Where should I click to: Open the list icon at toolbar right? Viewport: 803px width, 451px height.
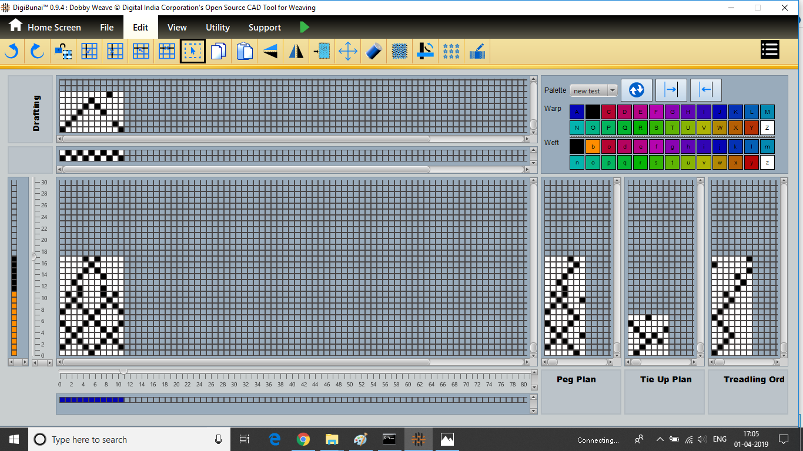[x=769, y=50]
